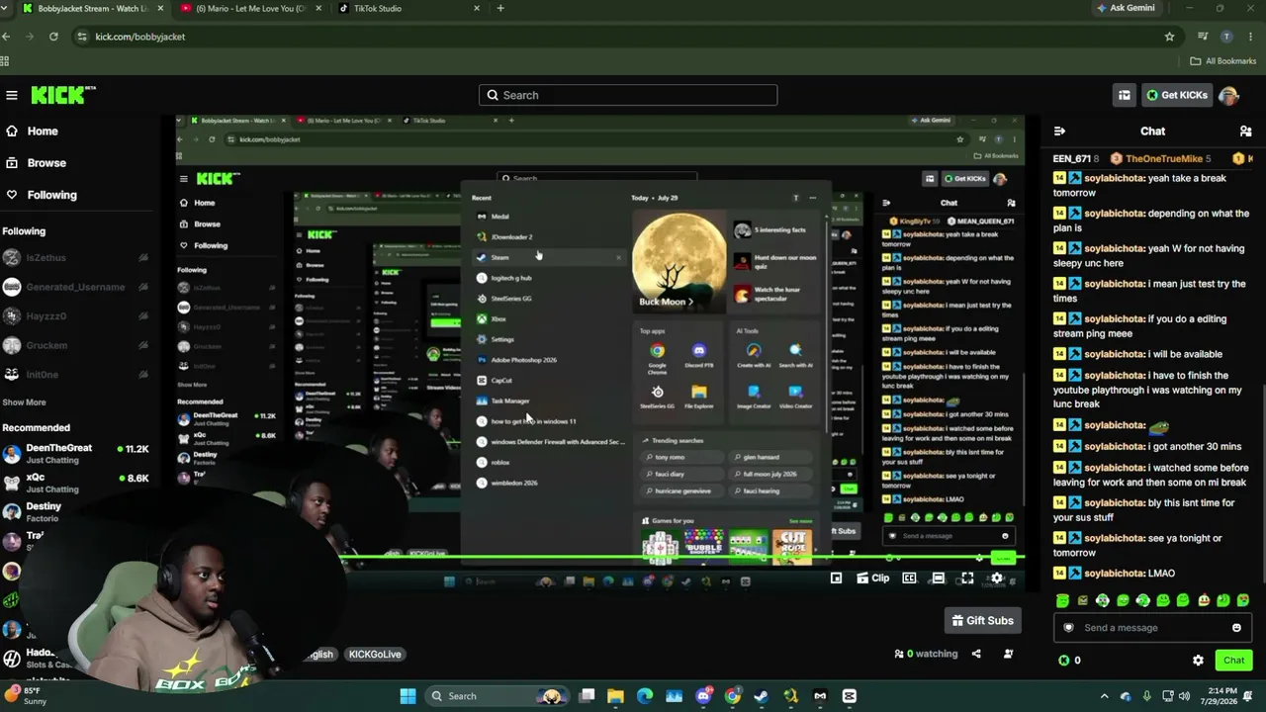This screenshot has height=712, width=1266.
Task: Open the Chrome three-dot menu
Action: point(1250,37)
